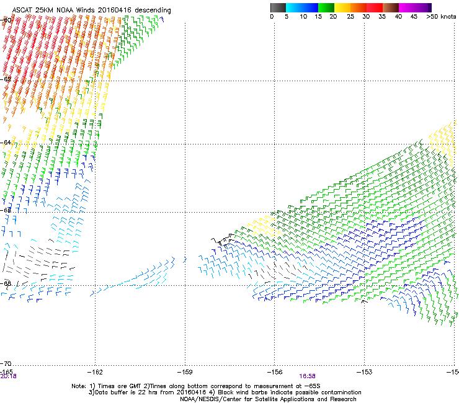
Task: Click the '-162' longitude label
Action: pos(95,372)
